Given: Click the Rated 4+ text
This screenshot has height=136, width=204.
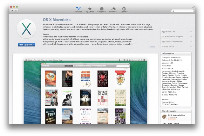Looking at the screenshot, I should (x=166, y=100).
